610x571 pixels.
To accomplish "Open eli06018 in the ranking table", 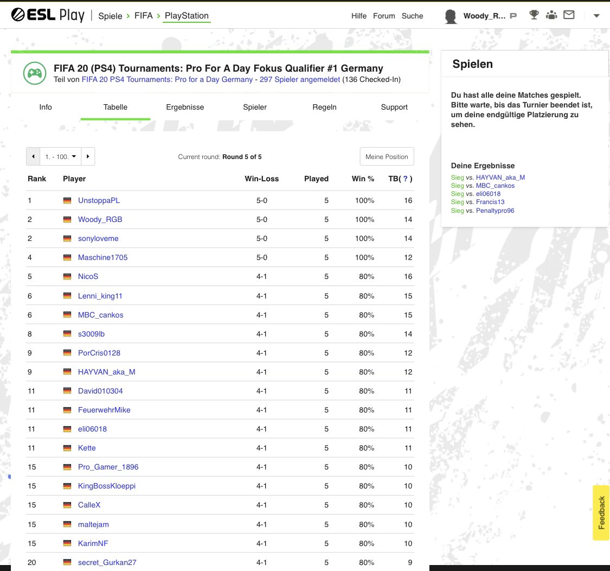I will click(92, 429).
